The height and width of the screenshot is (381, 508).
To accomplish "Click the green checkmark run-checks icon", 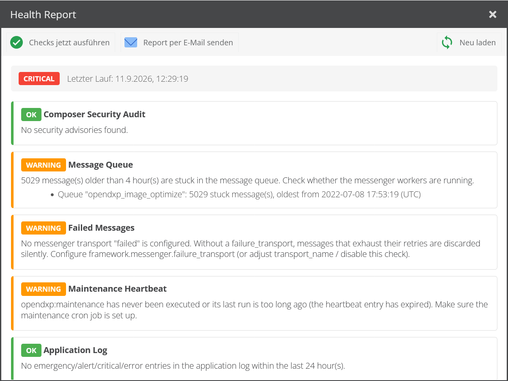I will pos(17,42).
